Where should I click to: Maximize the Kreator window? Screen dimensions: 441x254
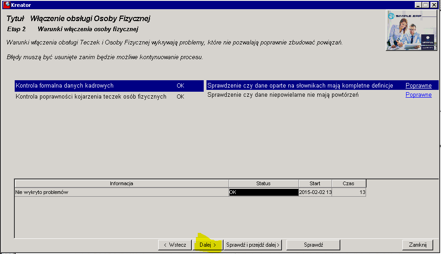point(425,5)
